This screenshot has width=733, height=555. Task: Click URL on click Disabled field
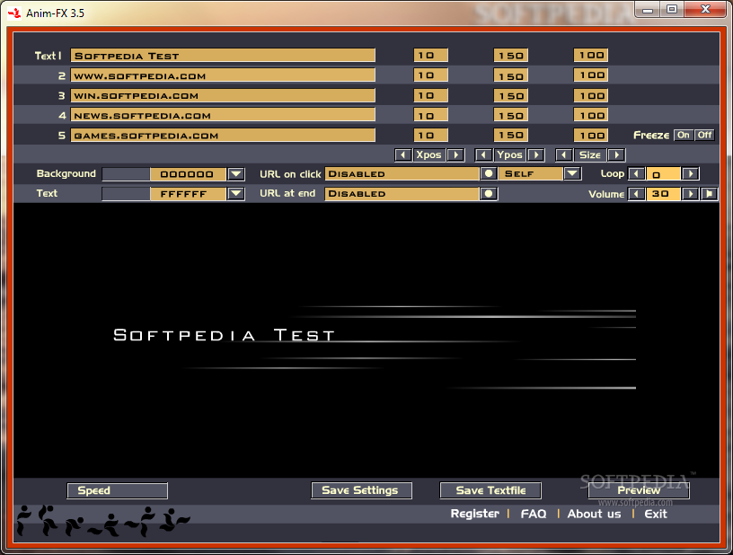pos(402,174)
